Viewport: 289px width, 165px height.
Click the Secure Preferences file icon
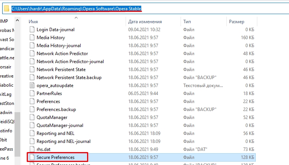tap(32, 157)
